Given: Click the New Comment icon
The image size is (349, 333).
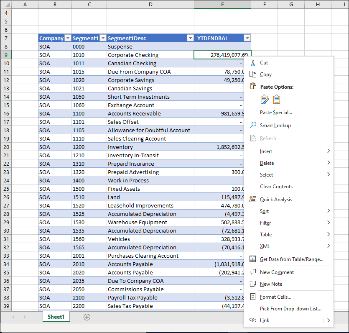Looking at the screenshot, I should tap(253, 272).
